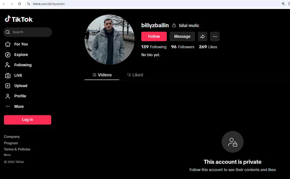This screenshot has width=290, height=179.
Task: Switch to the Videos tab
Action: tap(102, 75)
